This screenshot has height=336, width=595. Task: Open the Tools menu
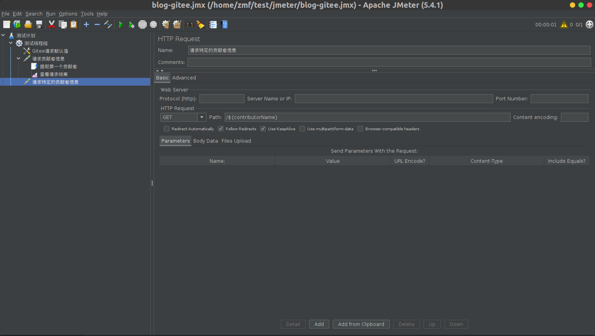coord(87,14)
